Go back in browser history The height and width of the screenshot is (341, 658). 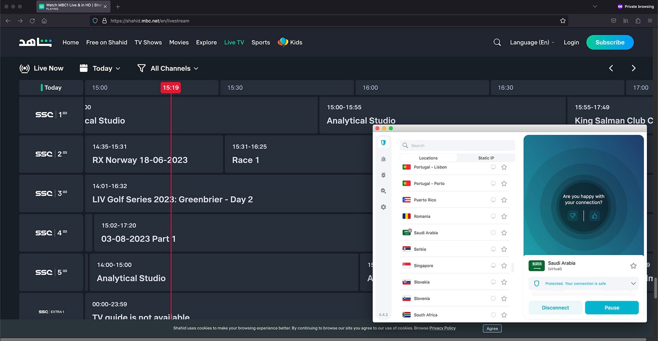point(8,21)
